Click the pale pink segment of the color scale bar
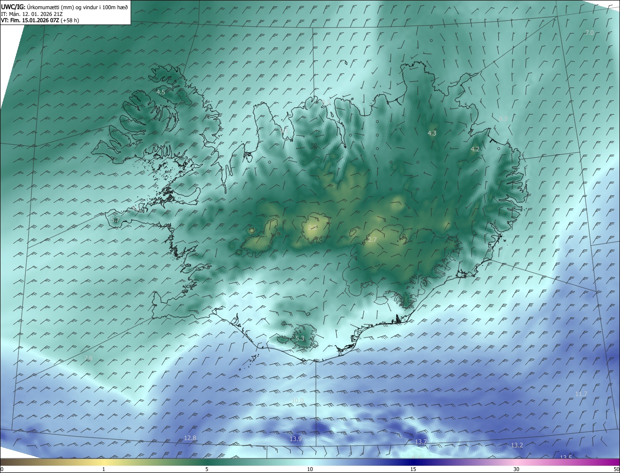The image size is (620, 473). (516, 462)
